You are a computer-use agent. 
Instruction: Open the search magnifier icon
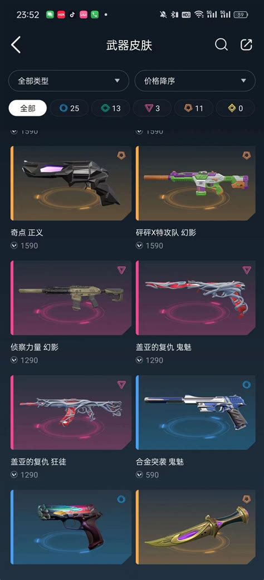coord(221,45)
